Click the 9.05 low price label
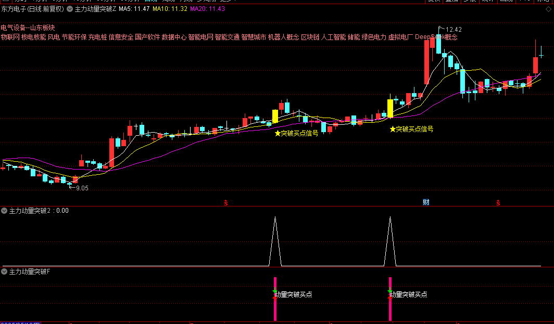This screenshot has height=324, width=554. pyautogui.click(x=82, y=188)
